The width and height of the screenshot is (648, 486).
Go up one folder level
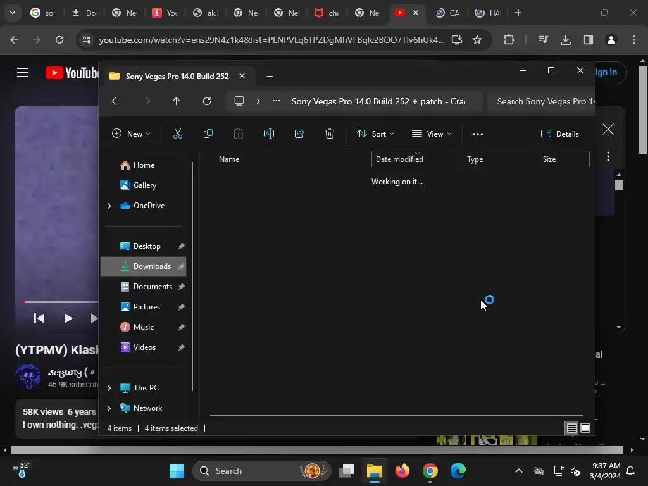177,101
